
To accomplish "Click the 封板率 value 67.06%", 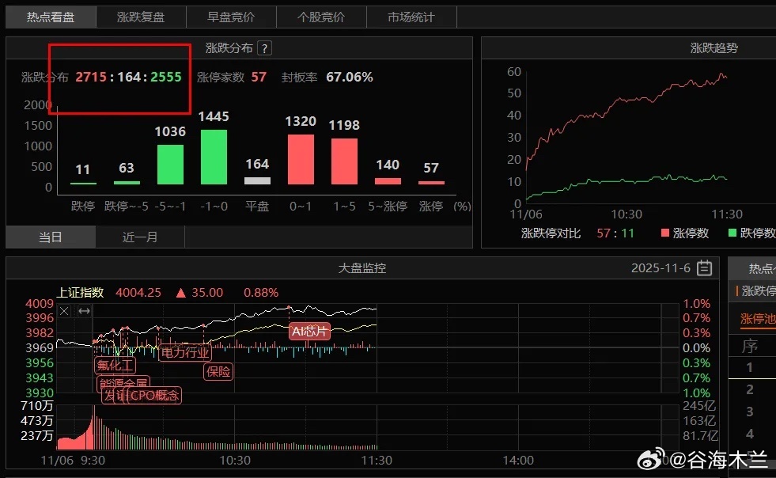I will (350, 78).
